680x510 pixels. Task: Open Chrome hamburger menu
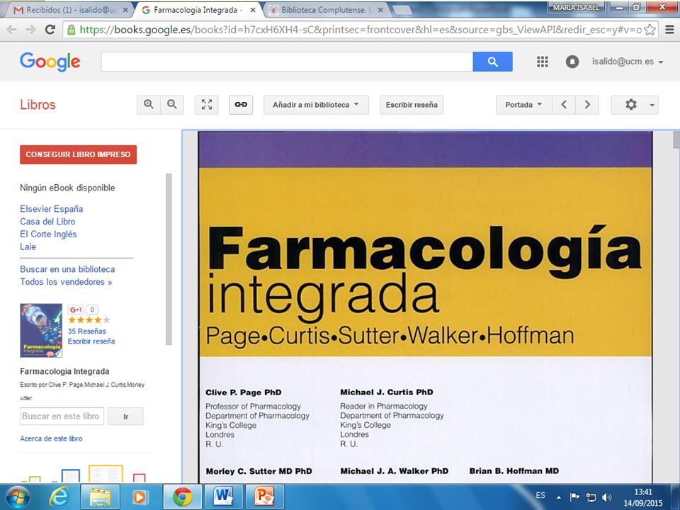click(669, 30)
